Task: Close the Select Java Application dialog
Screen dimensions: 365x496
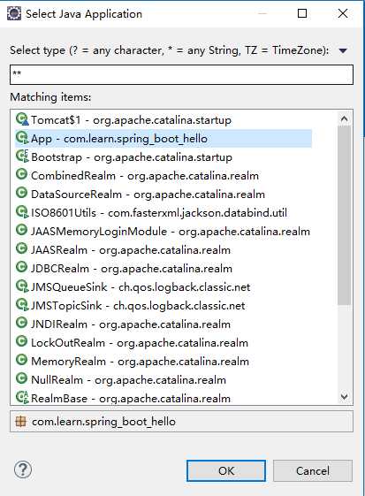Action: click(x=343, y=13)
